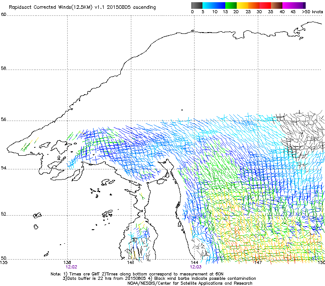Click the purple time stamp '12:03'
Viewport: 325px width, 286px height.
[x=196, y=267]
